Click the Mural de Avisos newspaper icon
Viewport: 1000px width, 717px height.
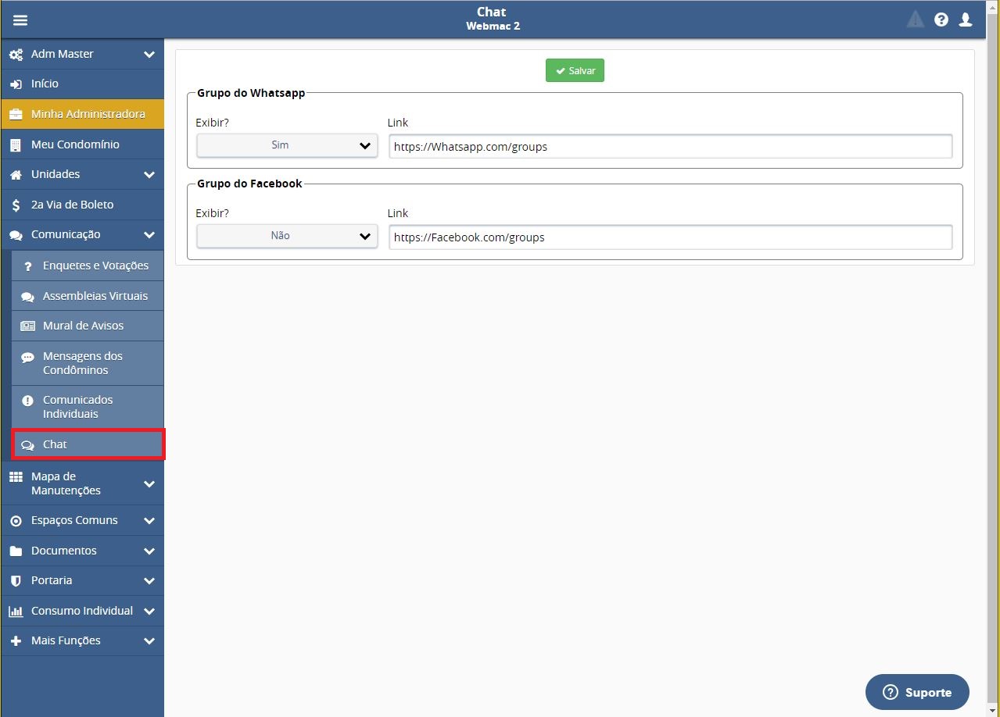pos(27,326)
